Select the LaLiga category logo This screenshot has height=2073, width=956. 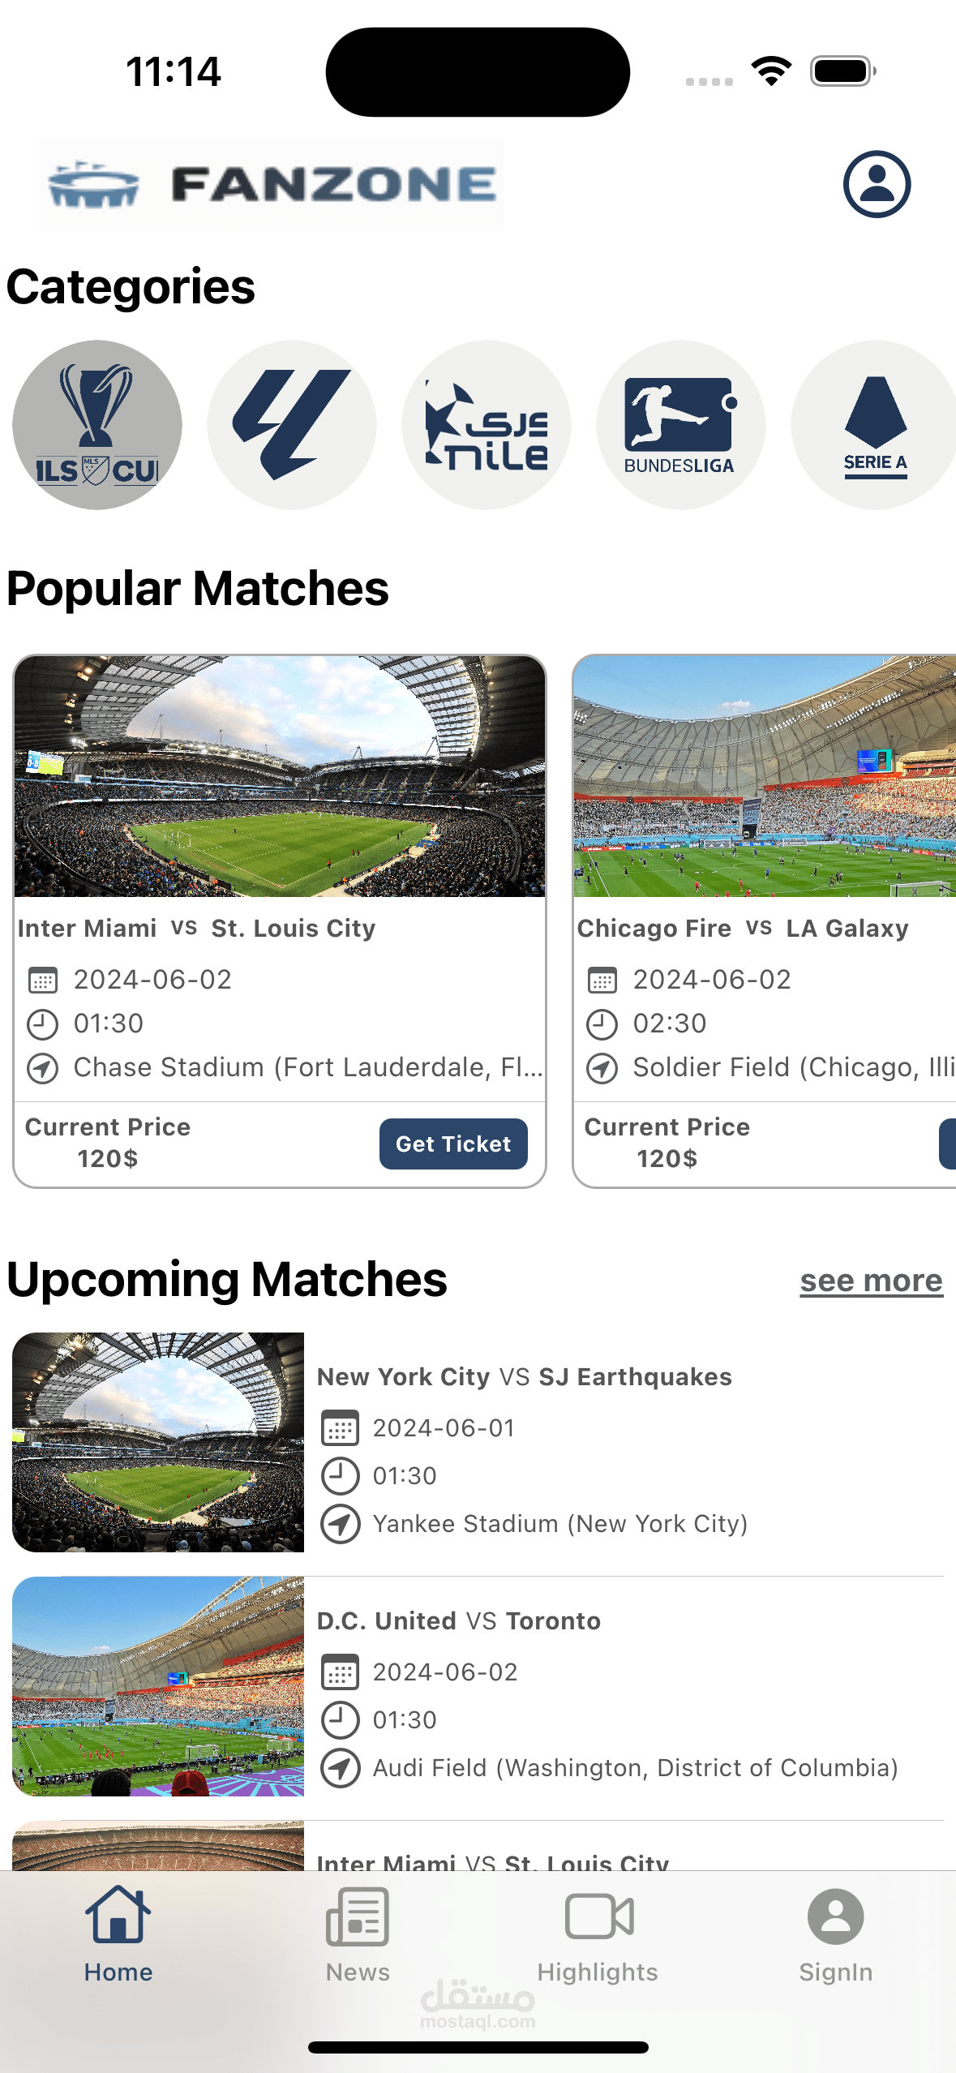292,425
